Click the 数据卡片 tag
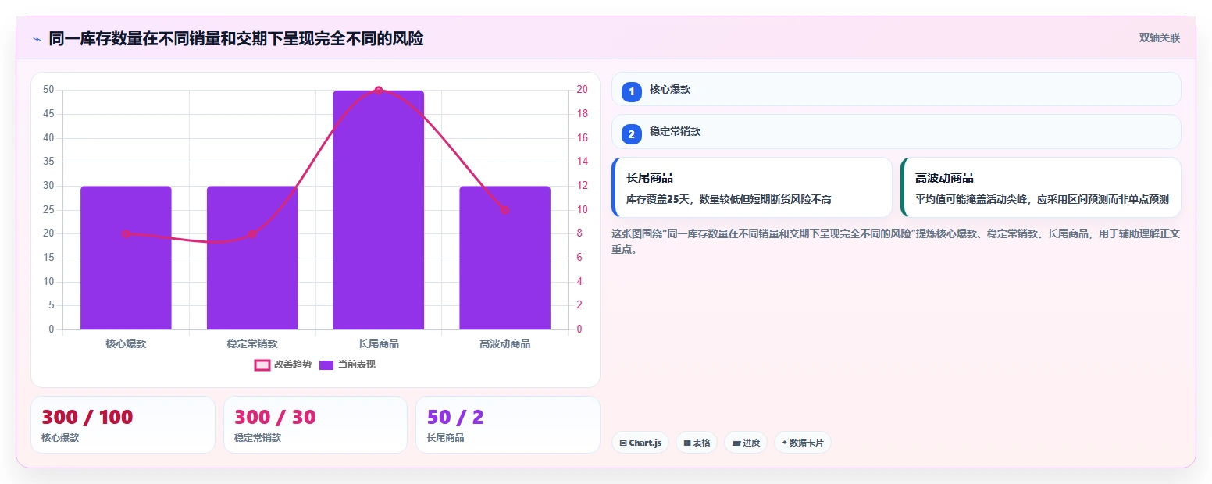The height and width of the screenshot is (484, 1212). [x=802, y=443]
